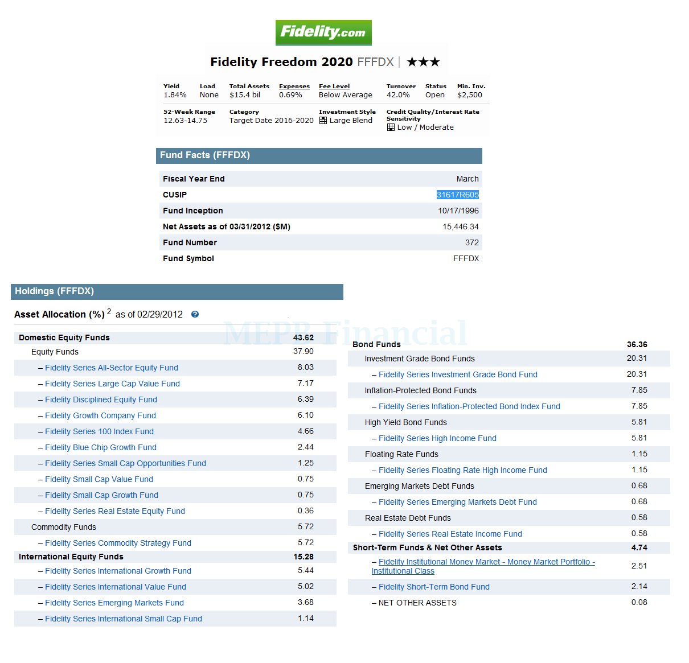Screen dimensions: 689x663
Task: Open Fidelity Series International Small Cap Fund
Action: 124,619
